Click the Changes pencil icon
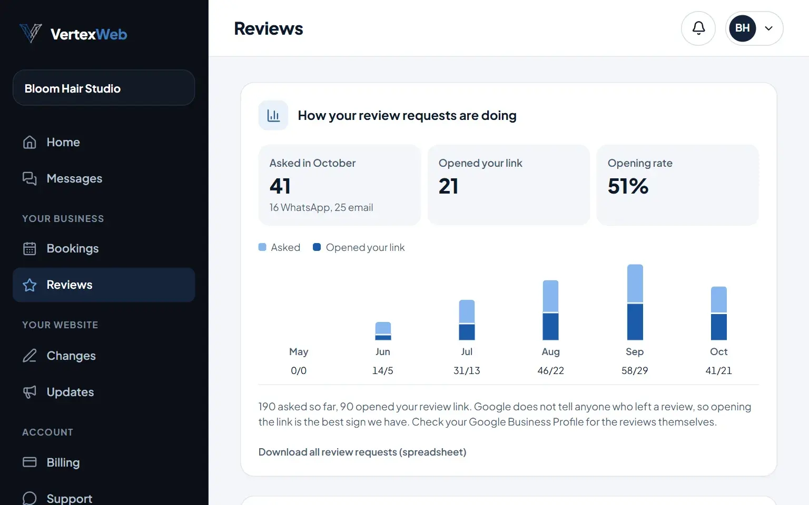The width and height of the screenshot is (809, 505). point(29,356)
